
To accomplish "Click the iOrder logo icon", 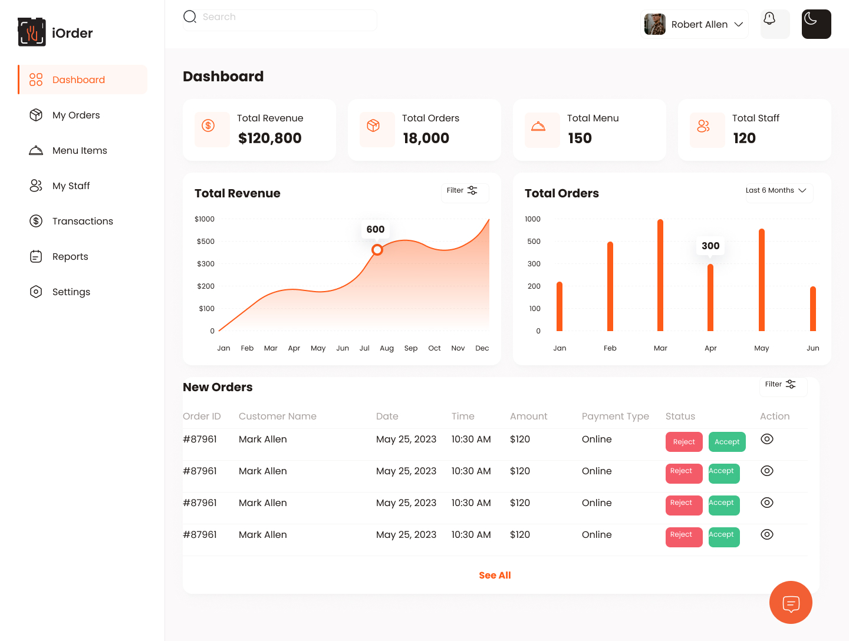I will (32, 32).
